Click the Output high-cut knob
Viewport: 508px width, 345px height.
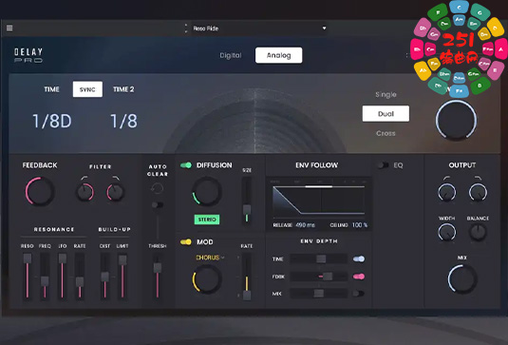478,192
